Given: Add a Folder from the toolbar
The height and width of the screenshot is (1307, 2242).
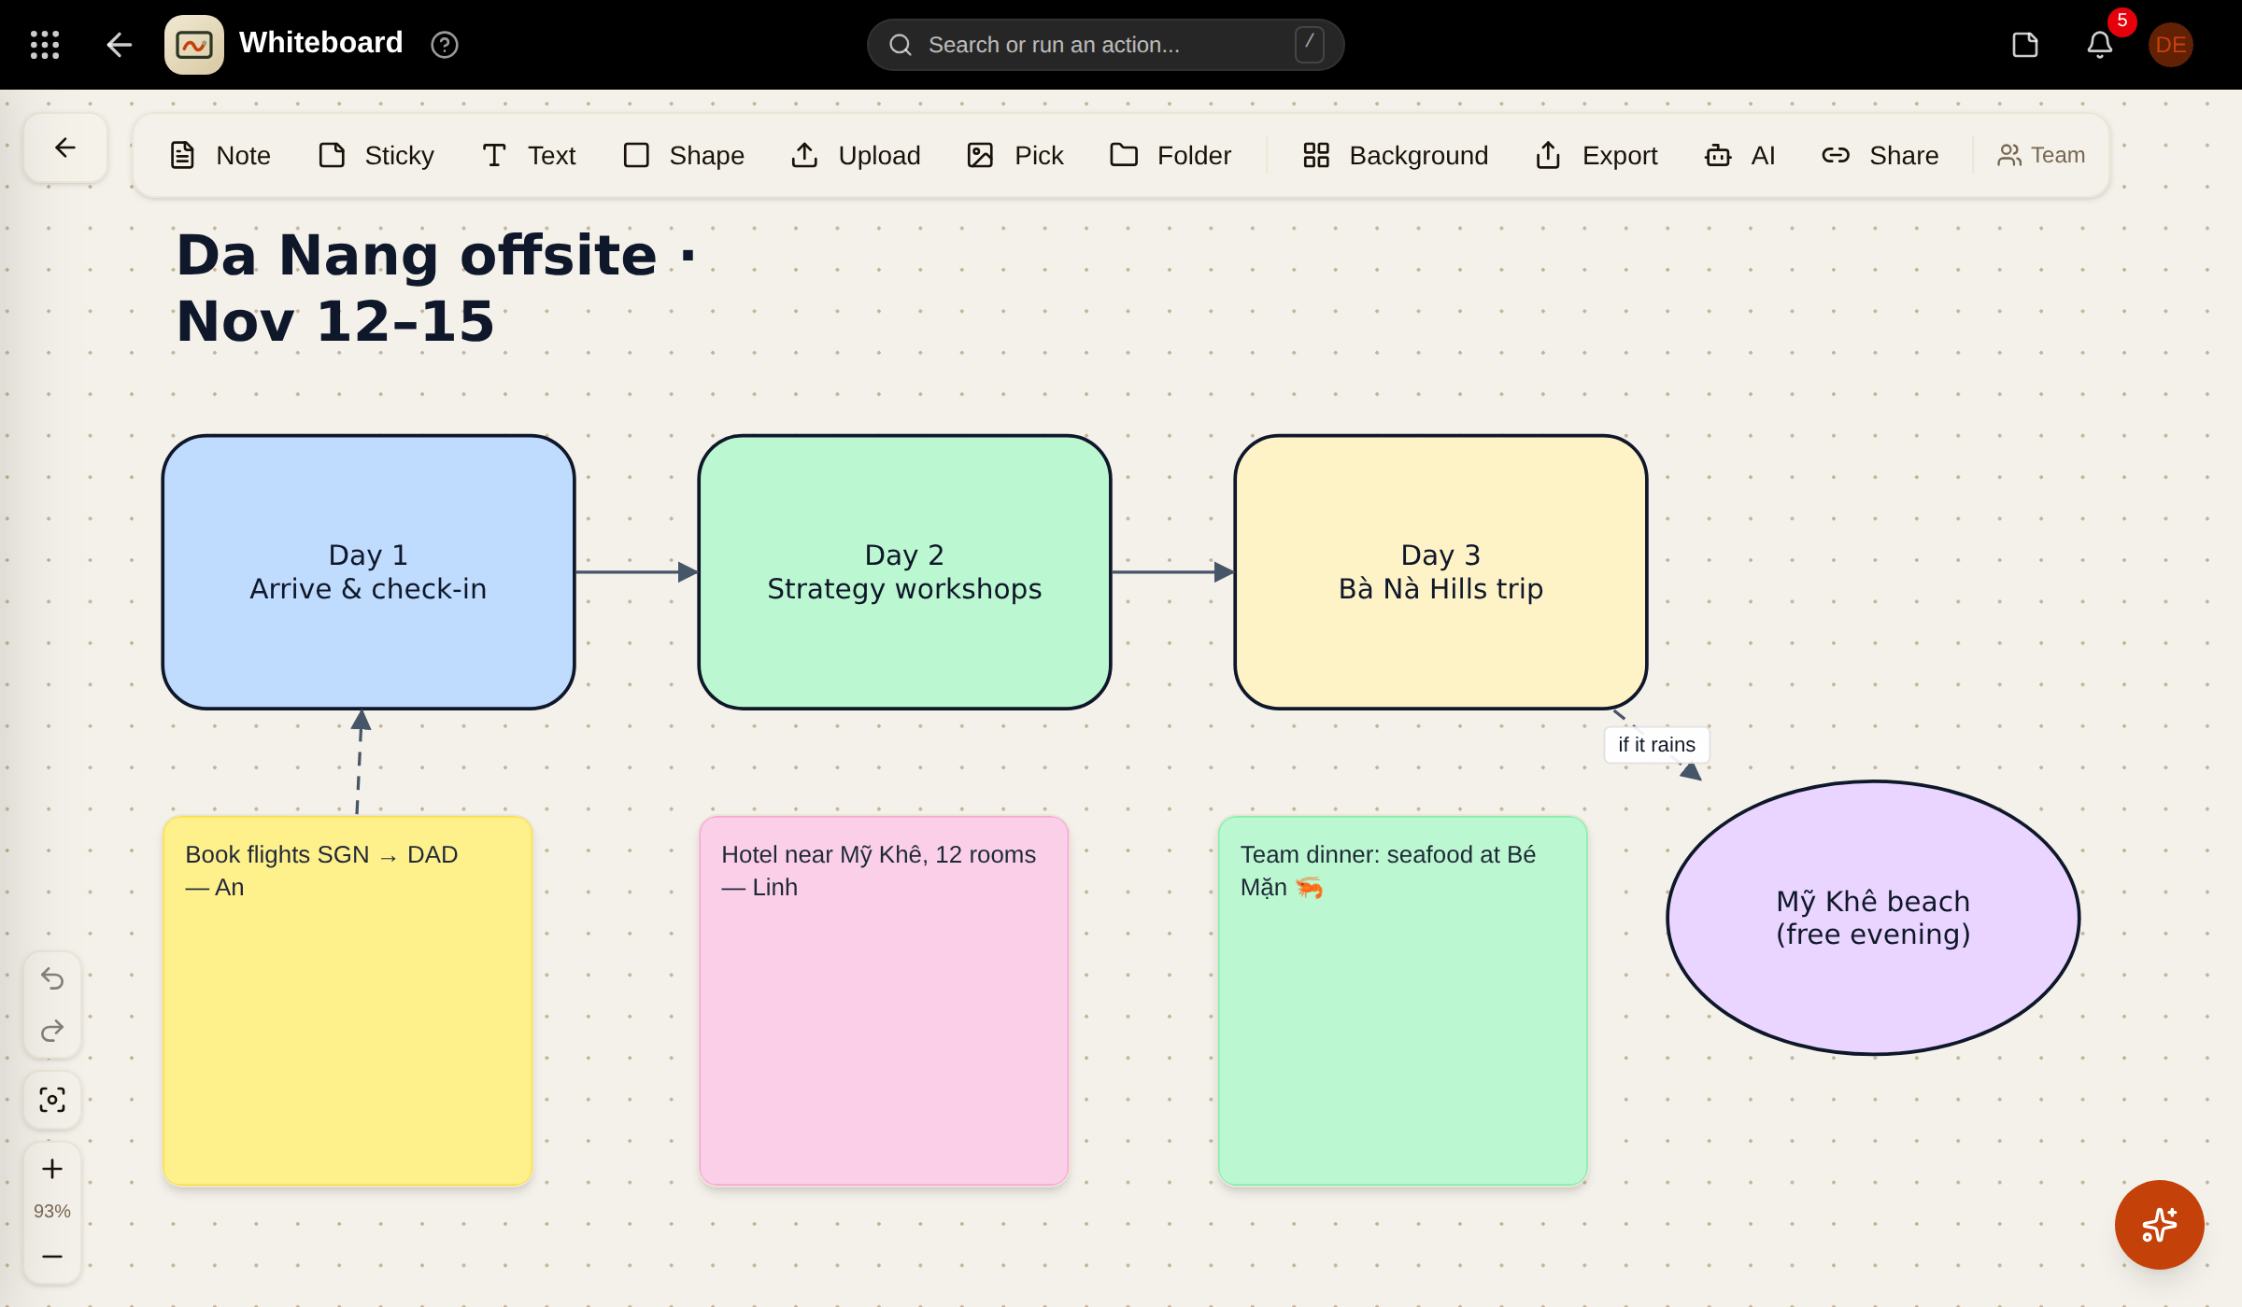Looking at the screenshot, I should (x=1171, y=155).
